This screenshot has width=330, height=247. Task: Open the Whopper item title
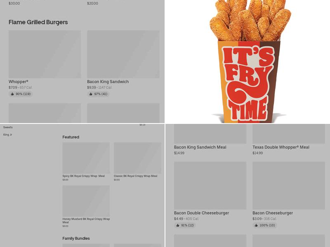pos(18,82)
